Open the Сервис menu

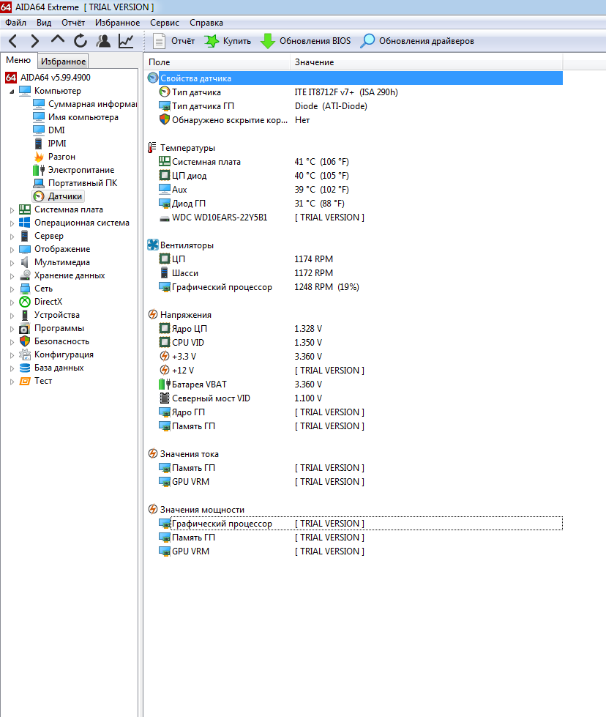tap(165, 23)
